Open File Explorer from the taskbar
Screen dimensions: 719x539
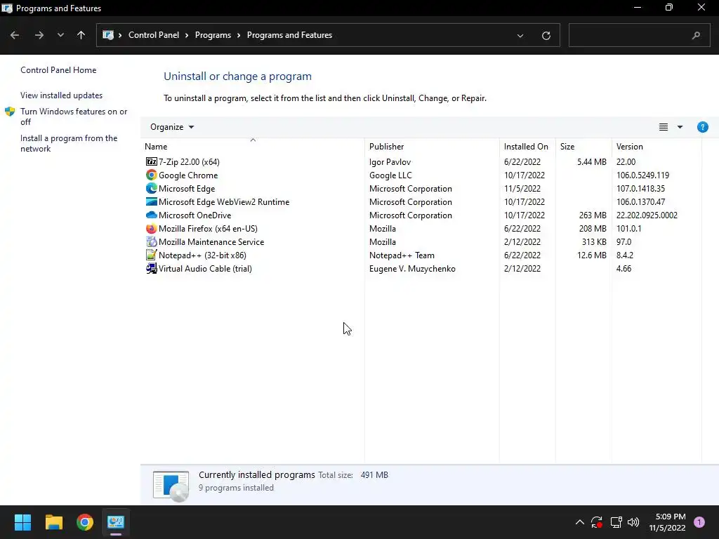click(53, 522)
